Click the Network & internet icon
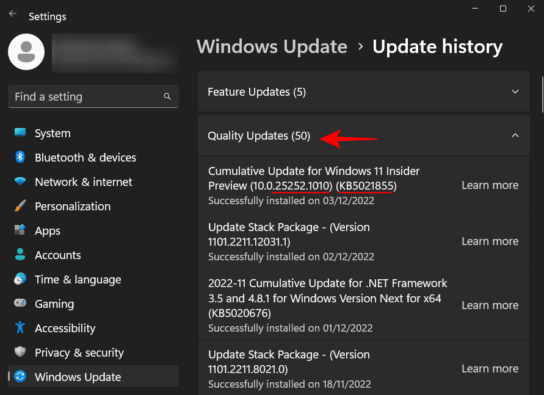Viewport: 544px width, 395px height. [20, 182]
